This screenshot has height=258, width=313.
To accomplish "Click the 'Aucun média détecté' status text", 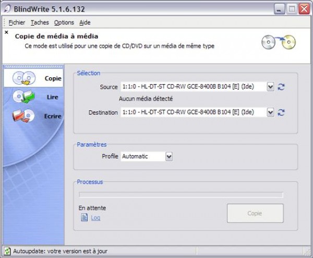I will pyautogui.click(x=146, y=99).
